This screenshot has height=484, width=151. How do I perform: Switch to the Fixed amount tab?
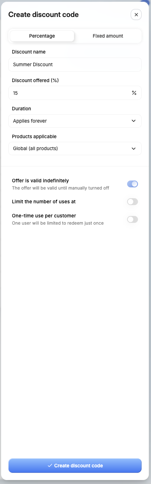coord(108,36)
